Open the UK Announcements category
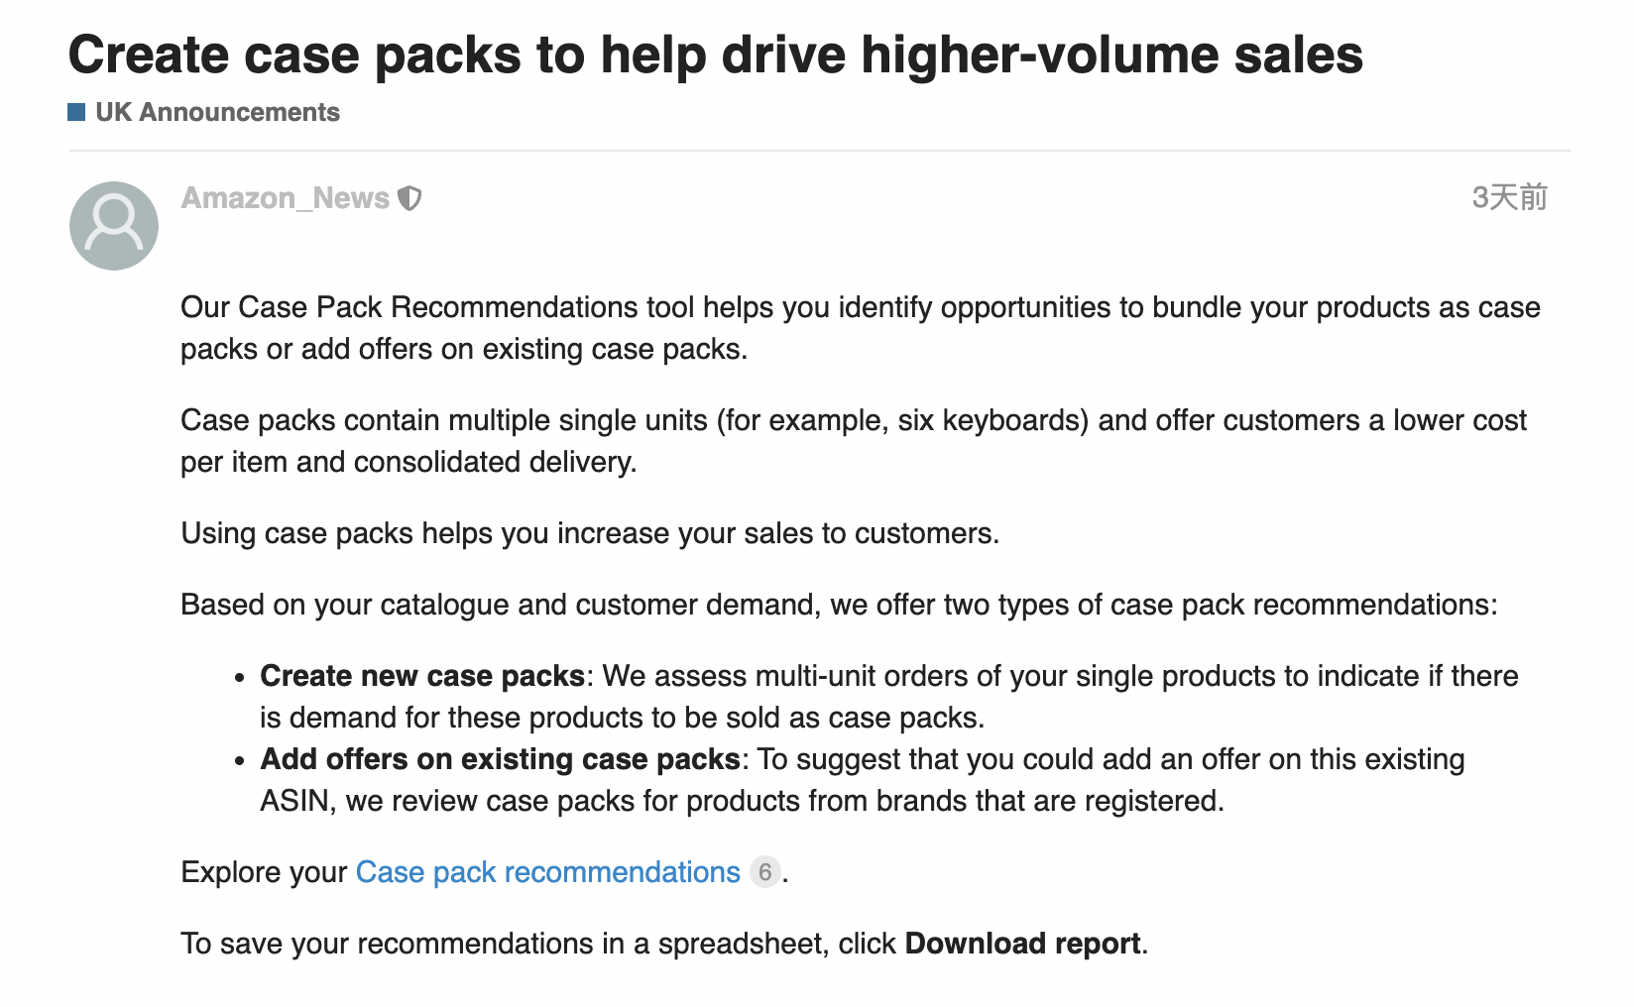 [x=217, y=112]
